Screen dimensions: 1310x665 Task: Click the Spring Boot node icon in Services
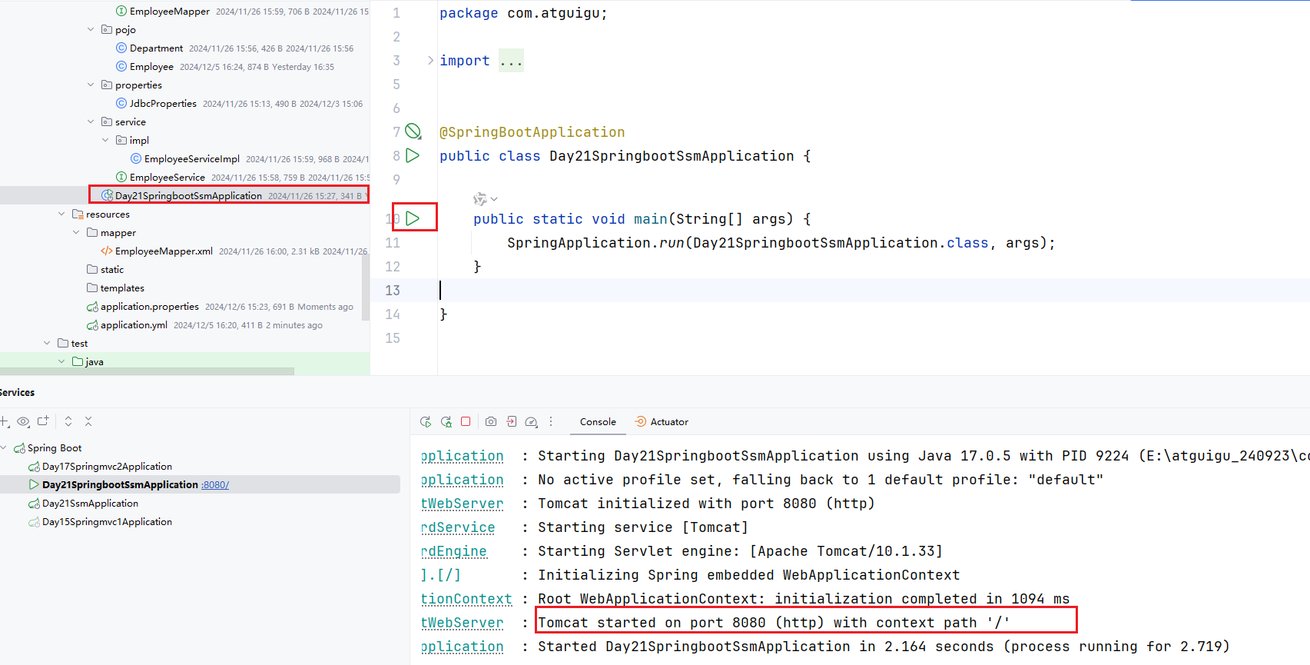coord(20,448)
